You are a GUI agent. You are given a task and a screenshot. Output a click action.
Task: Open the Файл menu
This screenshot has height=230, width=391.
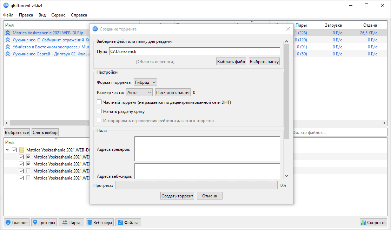point(8,15)
